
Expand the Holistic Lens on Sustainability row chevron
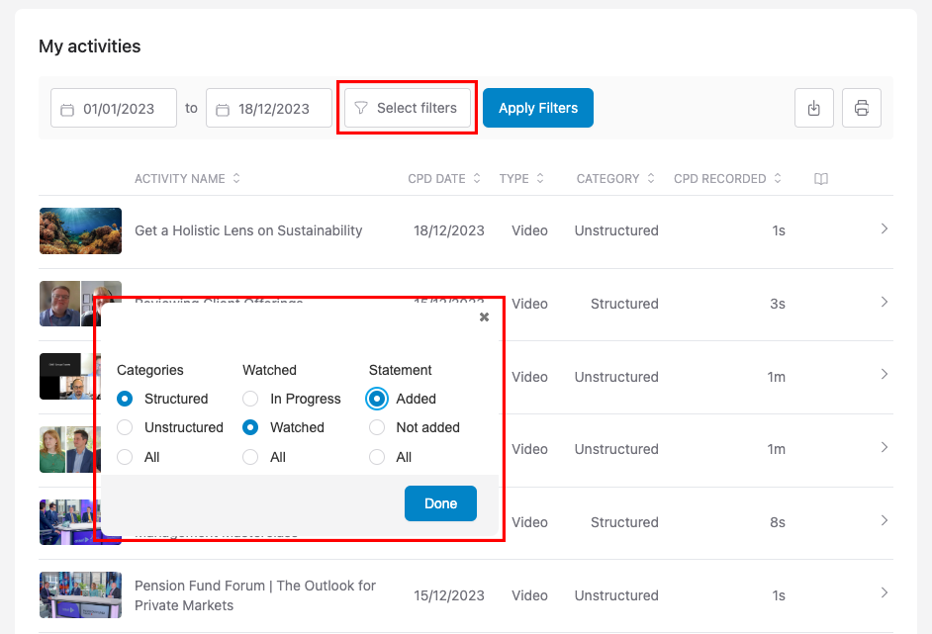click(884, 229)
